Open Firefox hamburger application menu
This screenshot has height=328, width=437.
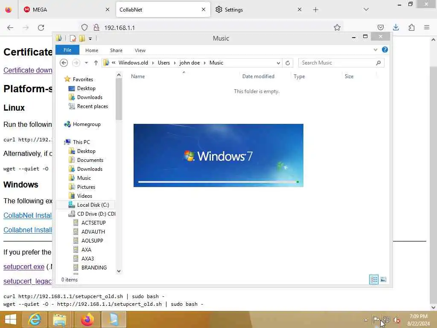click(427, 27)
